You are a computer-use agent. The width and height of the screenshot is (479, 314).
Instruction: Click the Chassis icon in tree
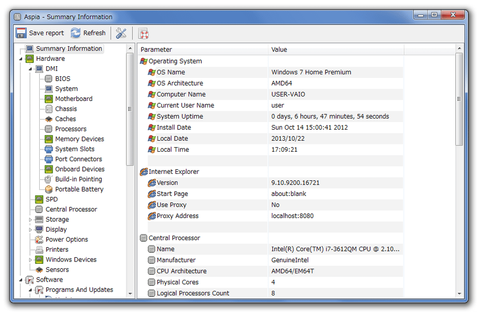point(49,109)
